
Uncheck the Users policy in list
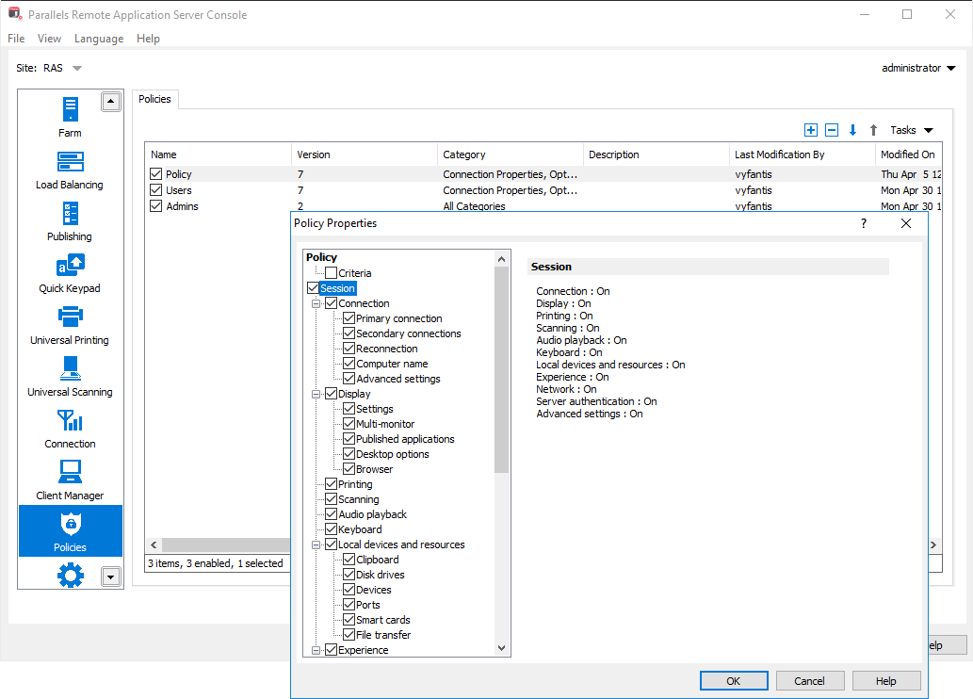point(155,190)
